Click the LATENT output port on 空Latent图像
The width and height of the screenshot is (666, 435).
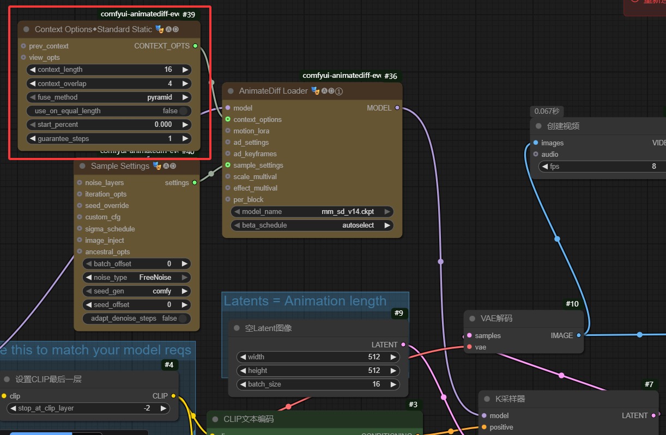[x=403, y=345]
